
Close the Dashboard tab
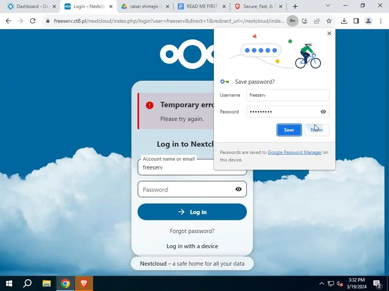[54, 7]
